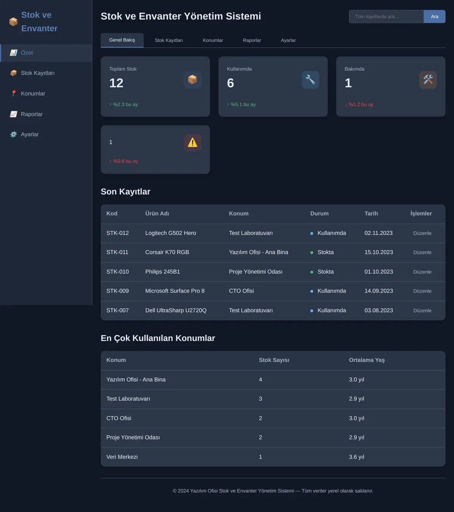
Task: Click the yellow warning triangle icon
Action: [193, 143]
